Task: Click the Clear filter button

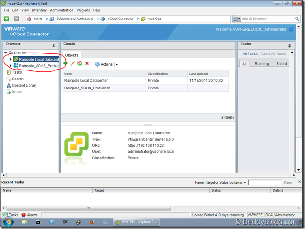Action: [287, 183]
